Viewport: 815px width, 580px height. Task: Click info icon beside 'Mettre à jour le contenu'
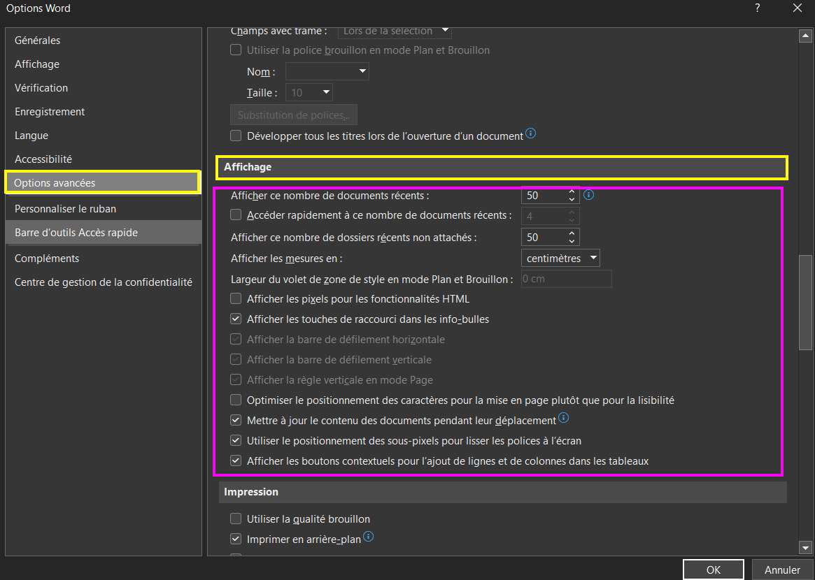click(x=563, y=417)
